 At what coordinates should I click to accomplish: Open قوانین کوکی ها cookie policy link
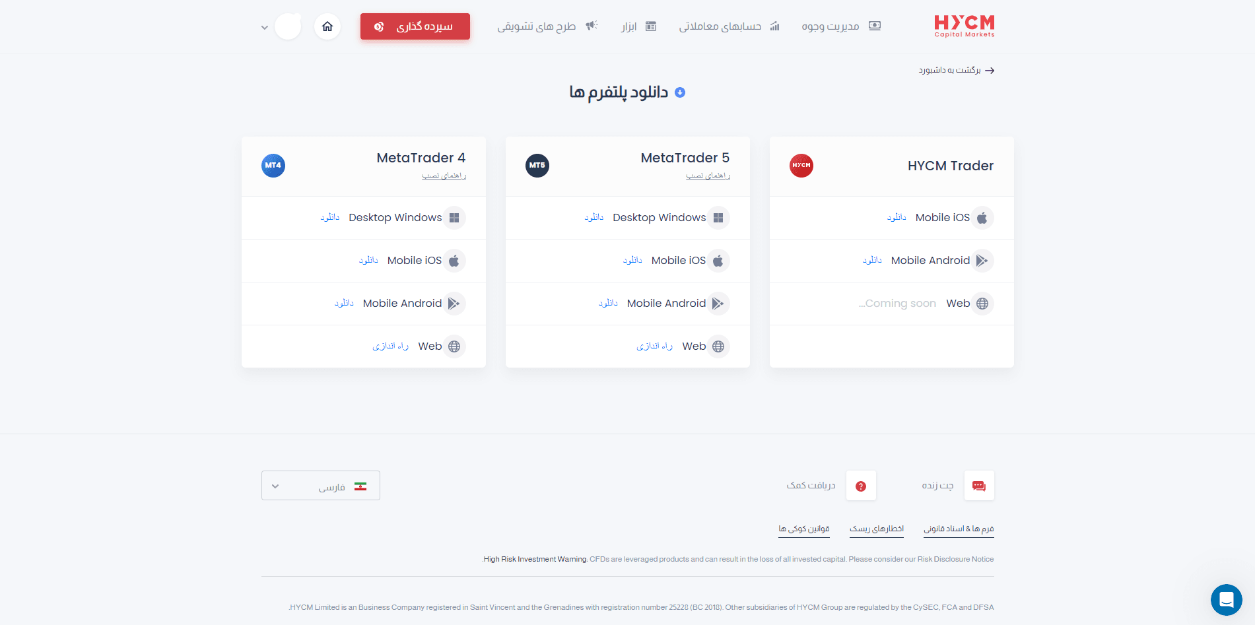[804, 529]
